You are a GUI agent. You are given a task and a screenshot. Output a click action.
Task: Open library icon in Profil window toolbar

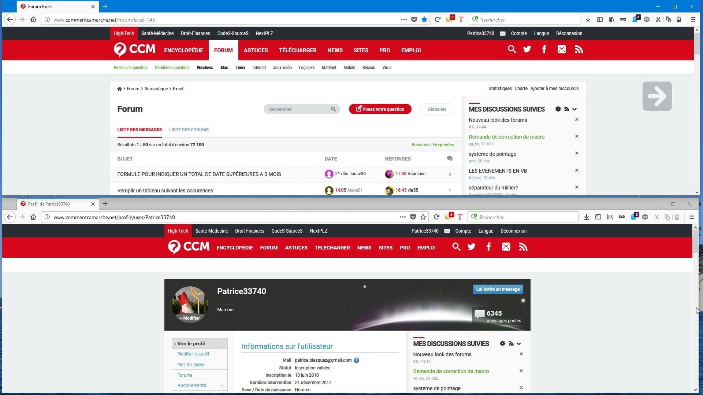pos(610,217)
